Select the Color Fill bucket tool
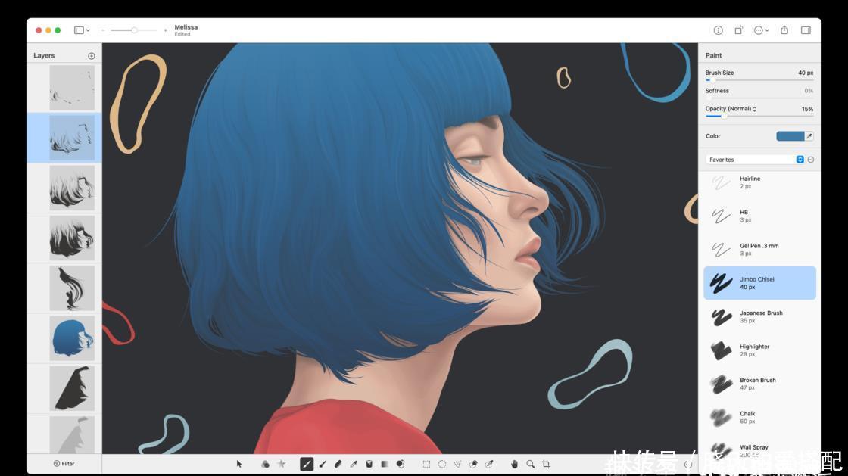Screen dimensions: 848x476 pos(369,464)
